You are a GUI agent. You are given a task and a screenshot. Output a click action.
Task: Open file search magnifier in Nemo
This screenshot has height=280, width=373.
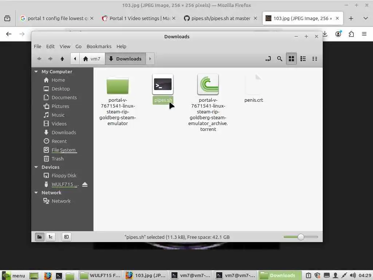click(x=279, y=59)
